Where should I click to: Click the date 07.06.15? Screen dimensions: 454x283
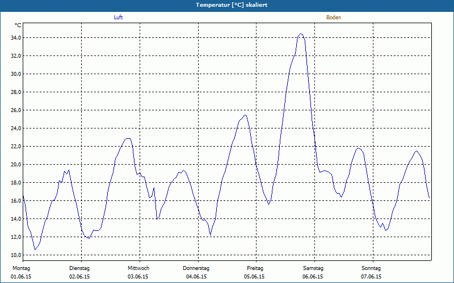(x=371, y=277)
